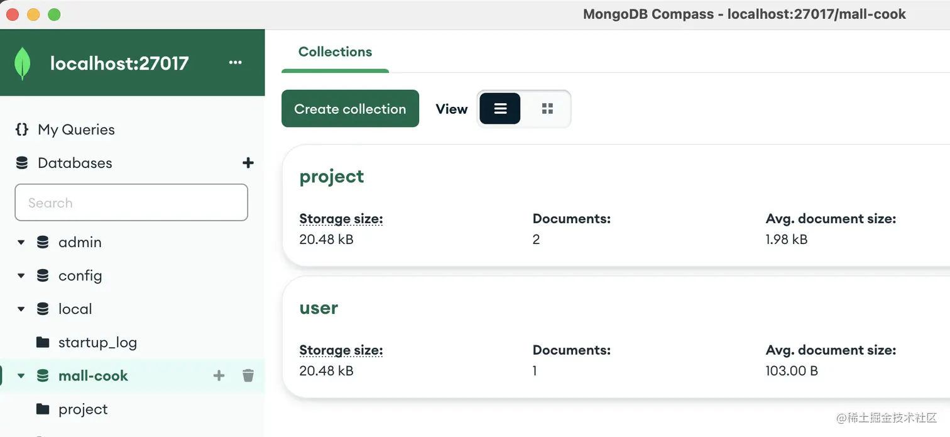Open the project collection card title

[x=332, y=177]
